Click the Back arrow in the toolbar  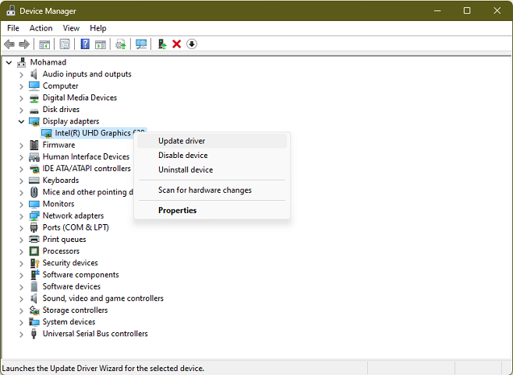(x=9, y=44)
